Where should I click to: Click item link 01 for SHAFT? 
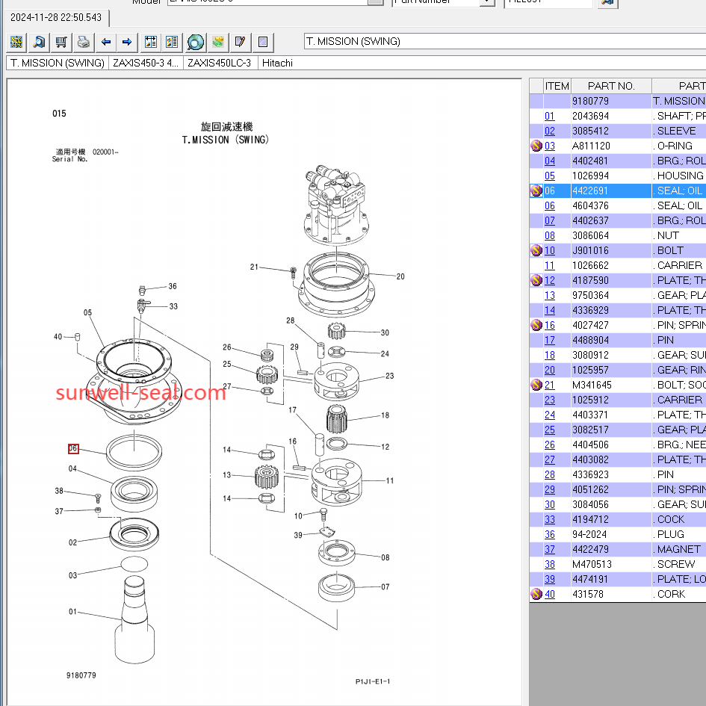tap(550, 116)
